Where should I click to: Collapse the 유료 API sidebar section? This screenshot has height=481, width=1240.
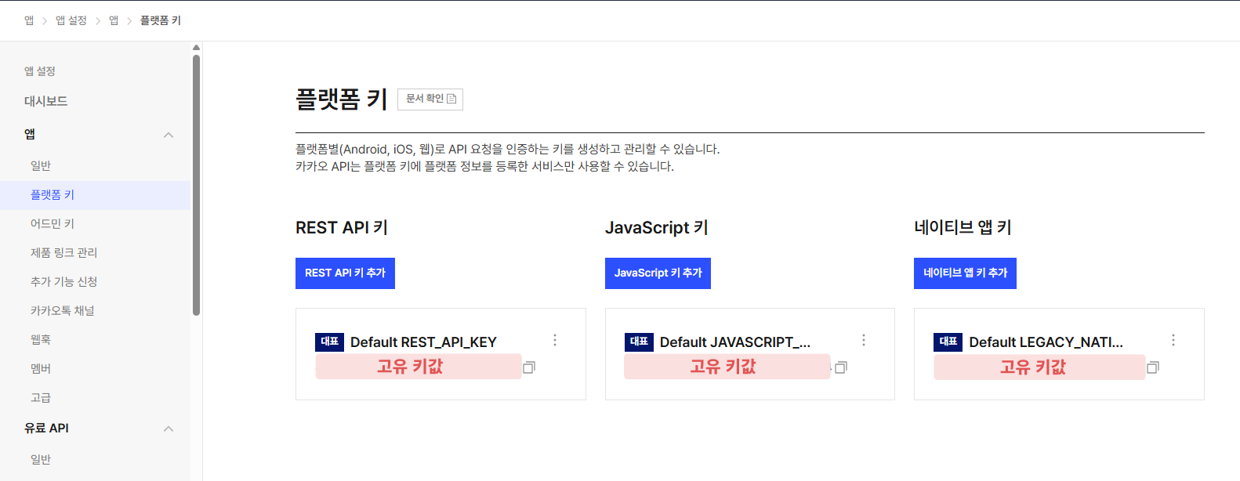169,429
